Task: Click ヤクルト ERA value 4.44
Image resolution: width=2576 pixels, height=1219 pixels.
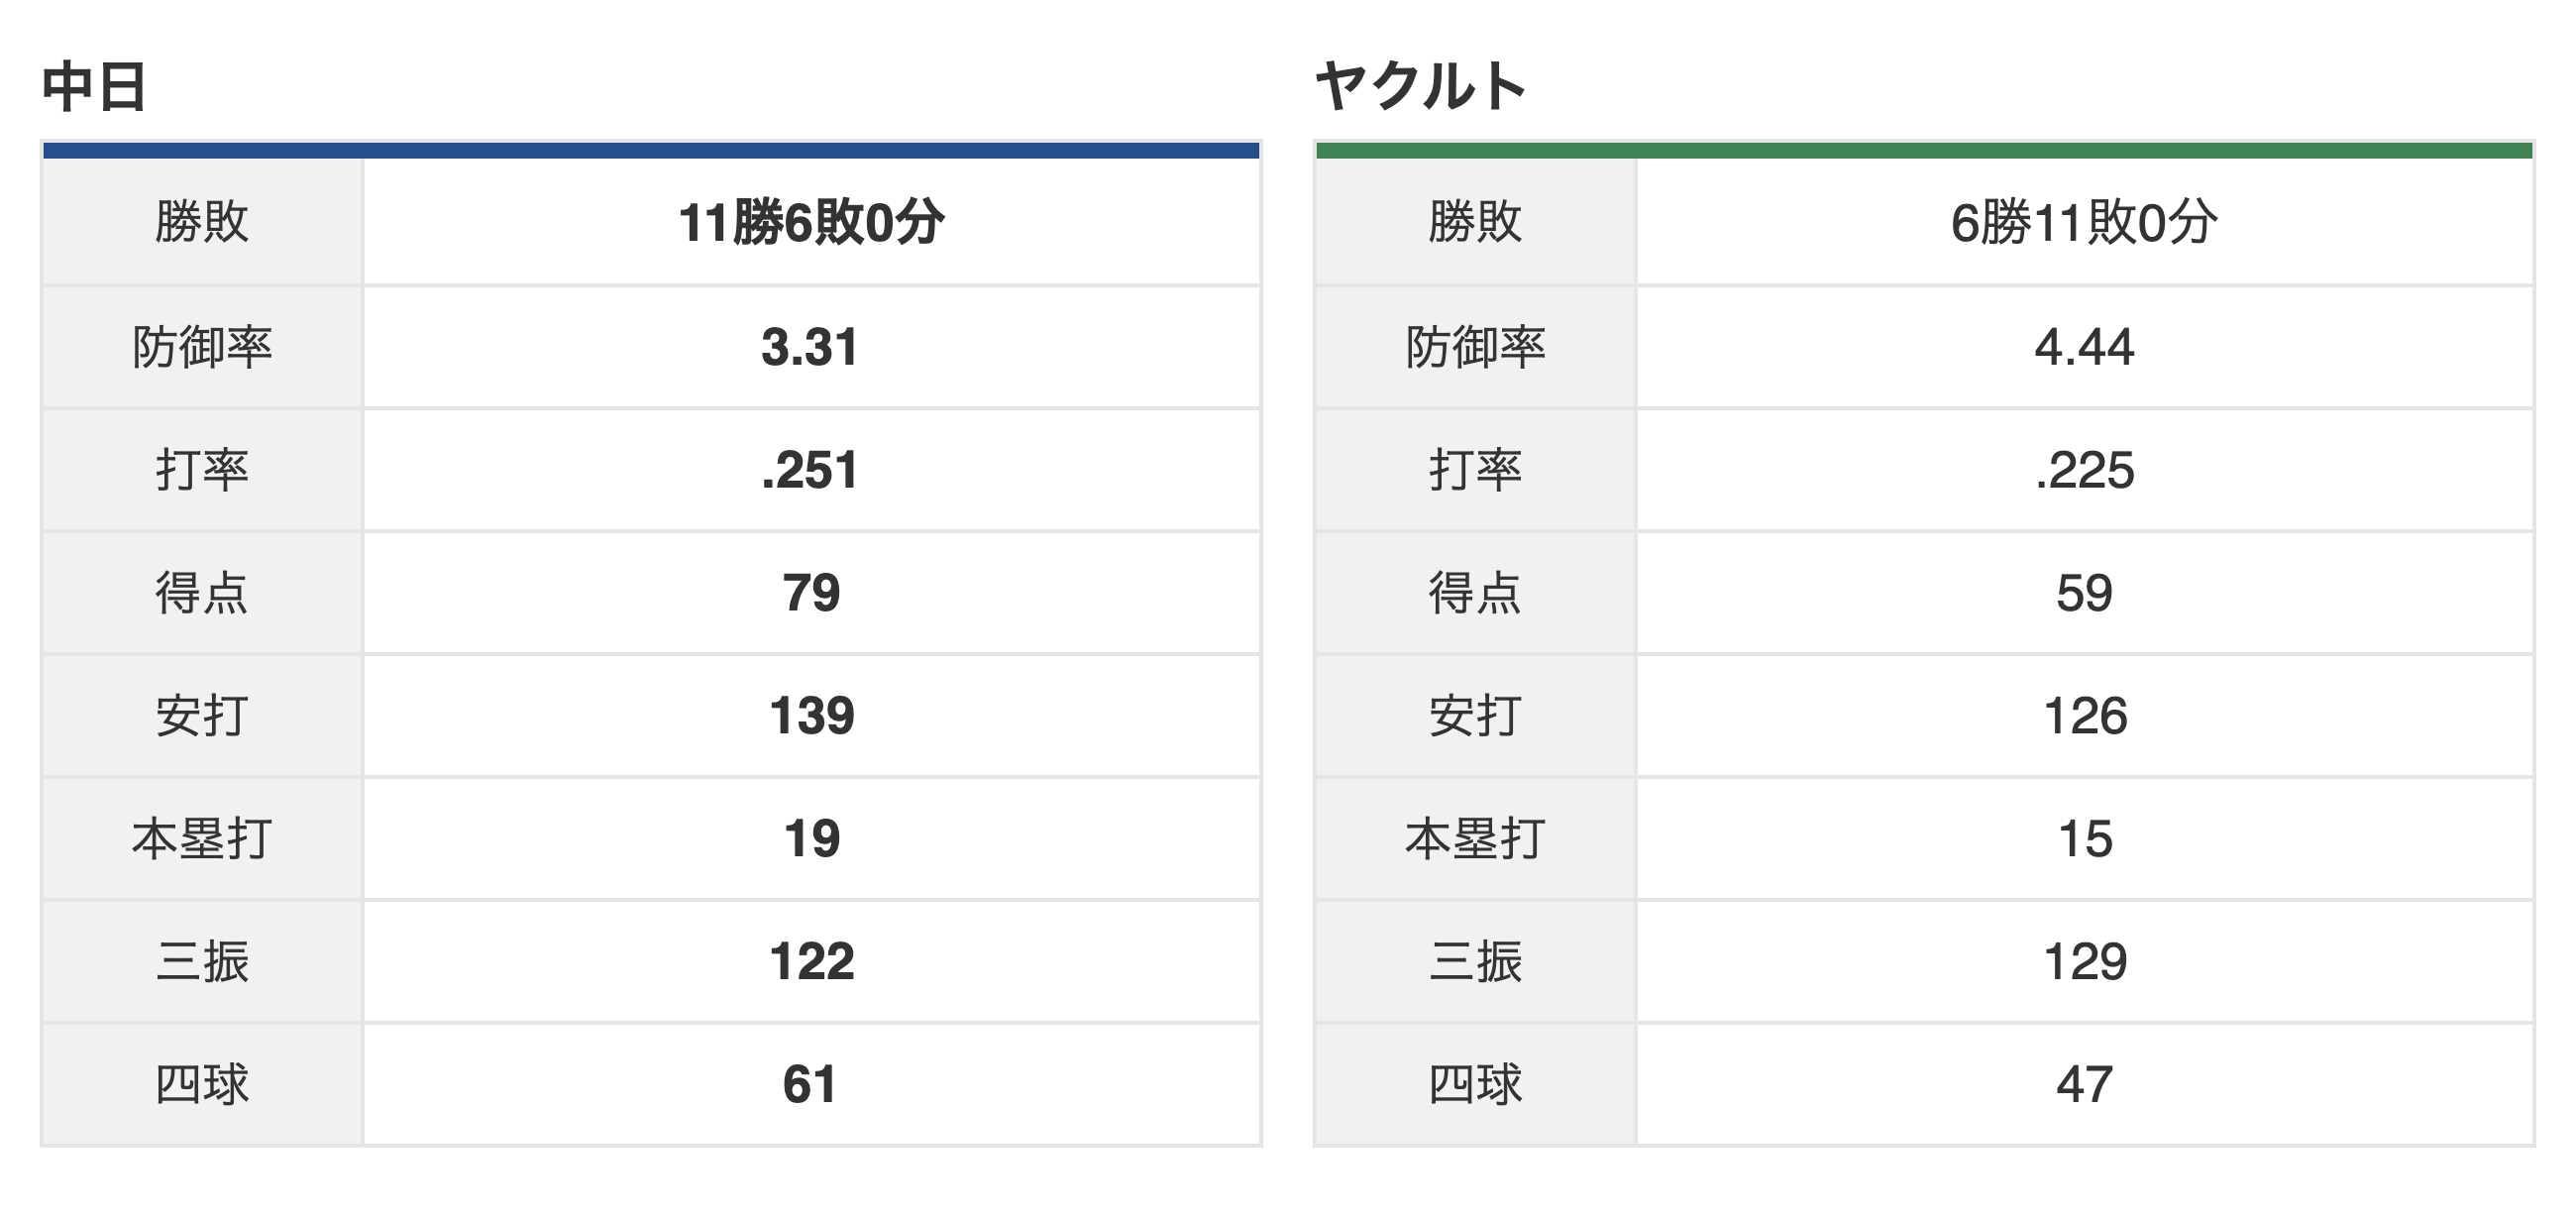Action: pyautogui.click(x=2084, y=347)
